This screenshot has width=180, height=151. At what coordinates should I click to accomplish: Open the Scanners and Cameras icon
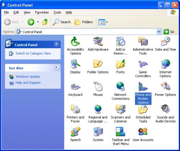pyautogui.click(x=121, y=109)
